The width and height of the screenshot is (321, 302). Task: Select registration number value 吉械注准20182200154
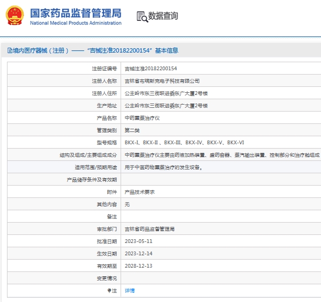point(151,69)
